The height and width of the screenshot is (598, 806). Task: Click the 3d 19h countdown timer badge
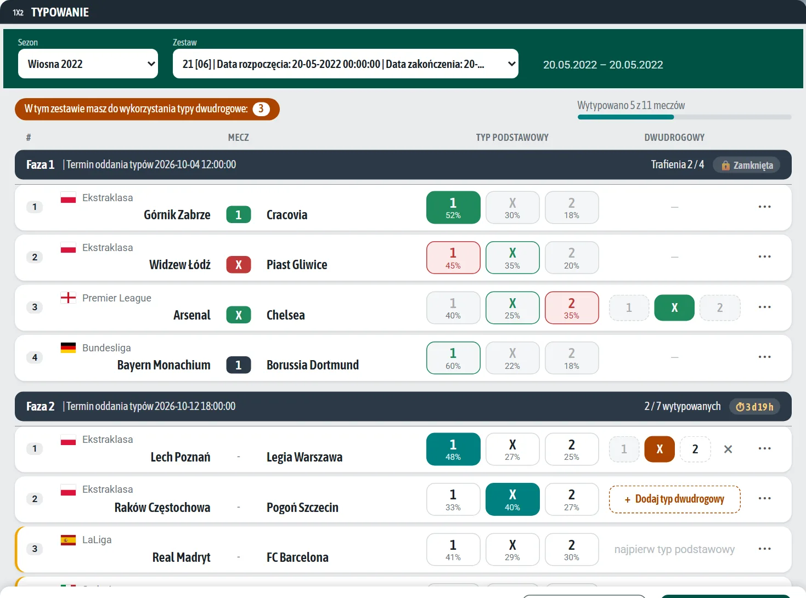coord(754,407)
